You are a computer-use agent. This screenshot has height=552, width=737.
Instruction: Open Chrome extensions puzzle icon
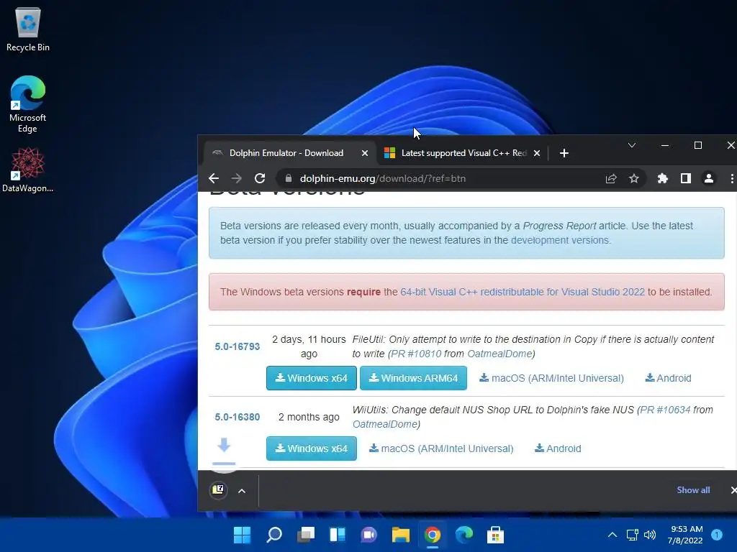(662, 178)
